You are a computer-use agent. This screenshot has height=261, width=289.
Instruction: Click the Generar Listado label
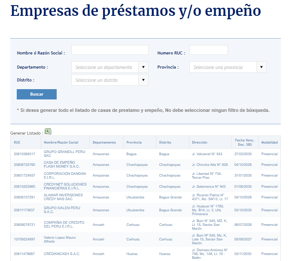click(x=27, y=133)
